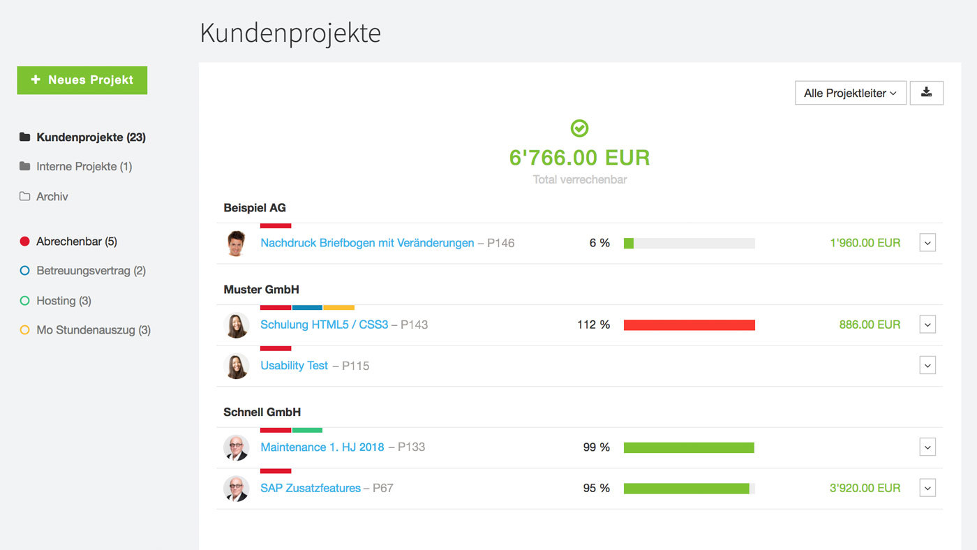Open the Usability Test project link

[x=294, y=366]
